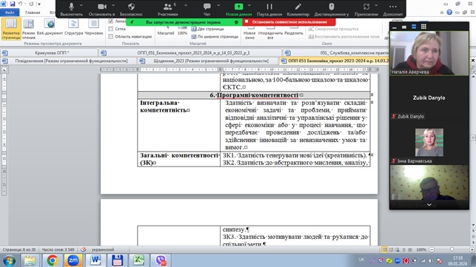Open Quick Access toolbar customize dropdown
This screenshot has width=476, height=267.
point(39,4)
